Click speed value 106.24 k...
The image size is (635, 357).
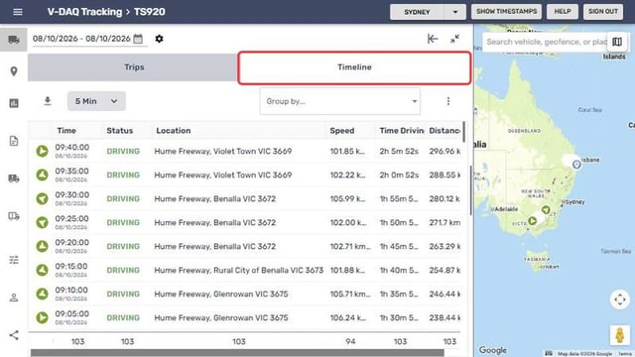click(348, 317)
